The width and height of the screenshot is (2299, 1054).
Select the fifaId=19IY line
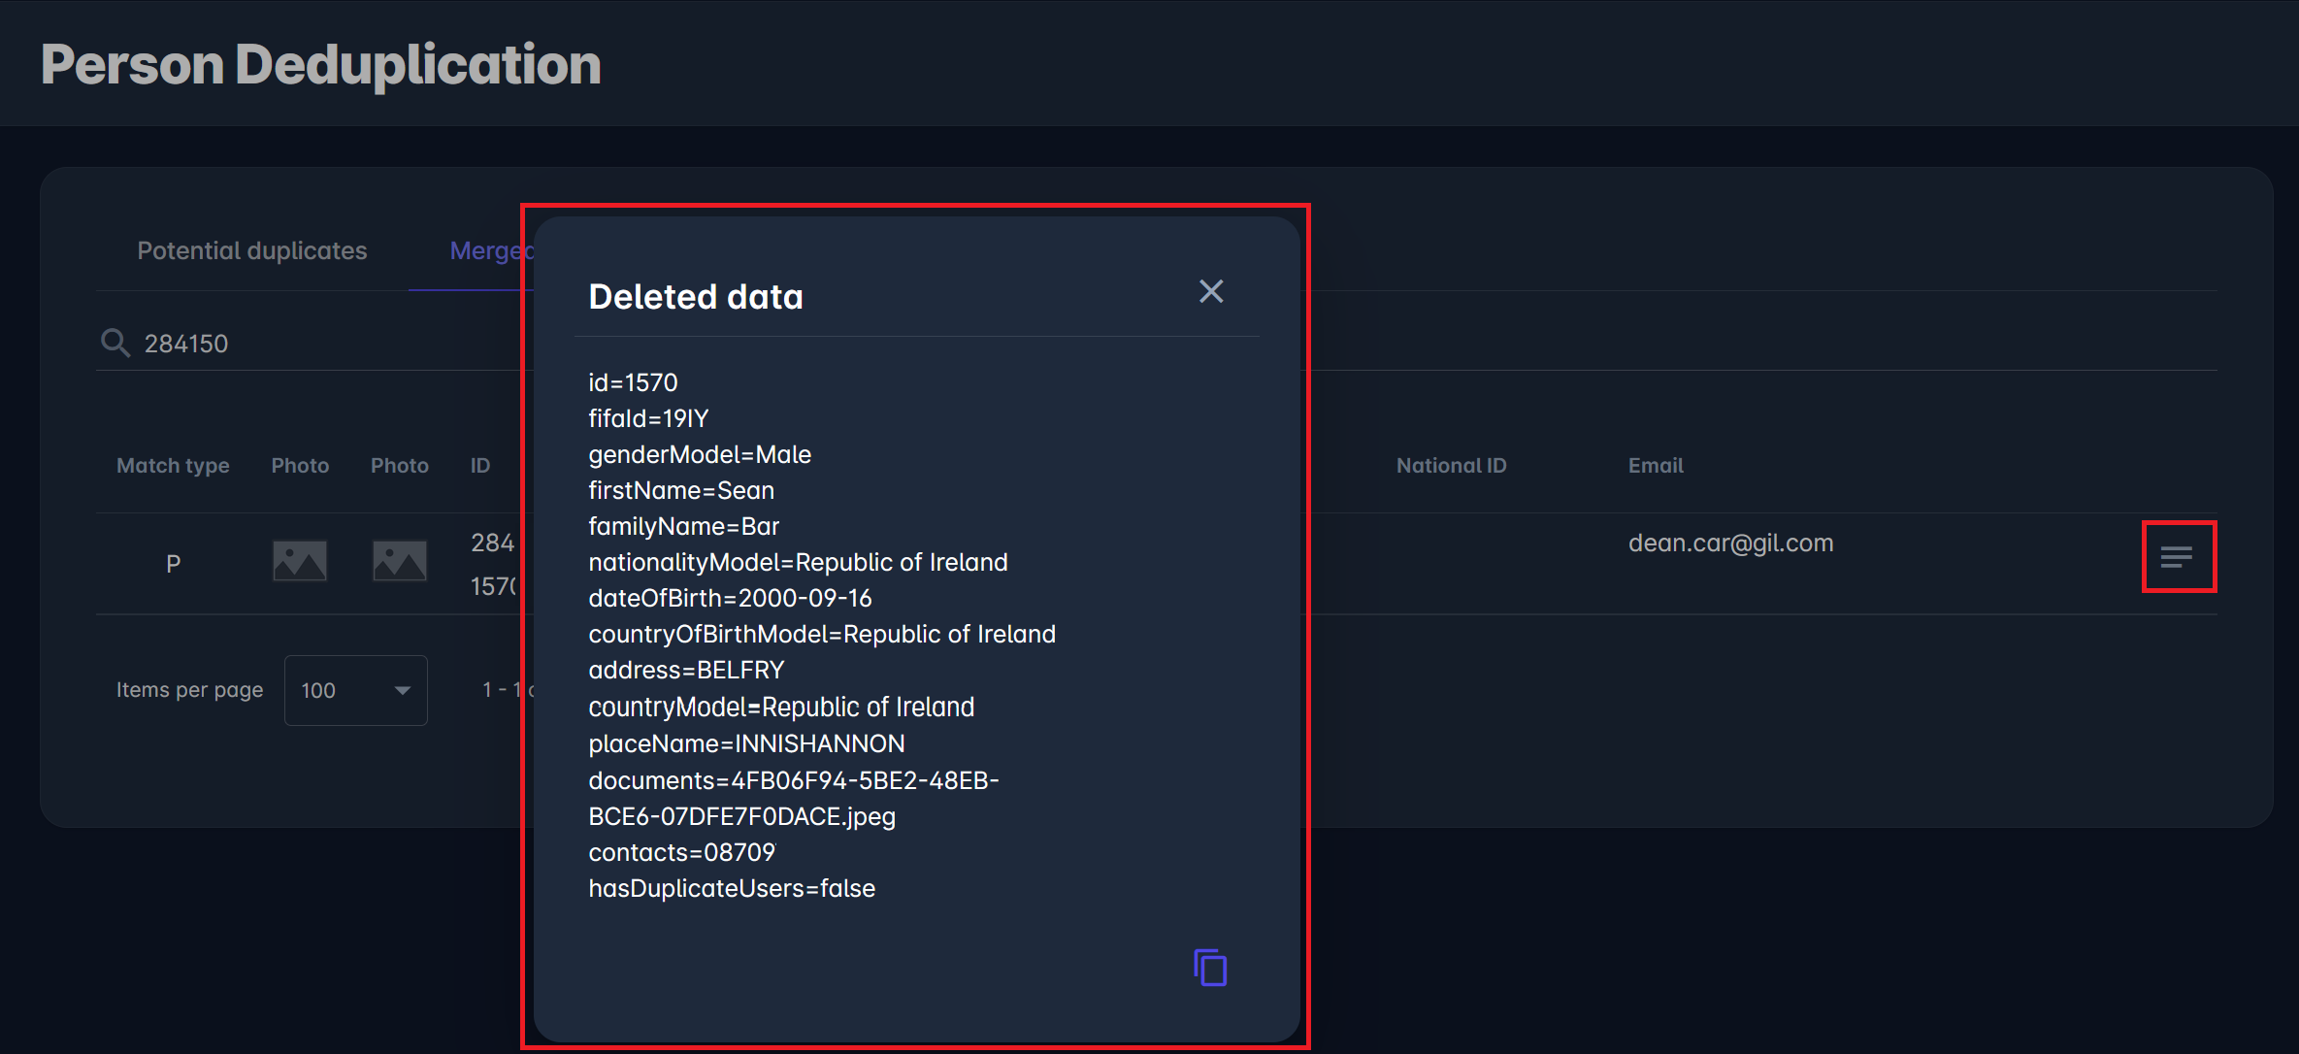point(648,418)
